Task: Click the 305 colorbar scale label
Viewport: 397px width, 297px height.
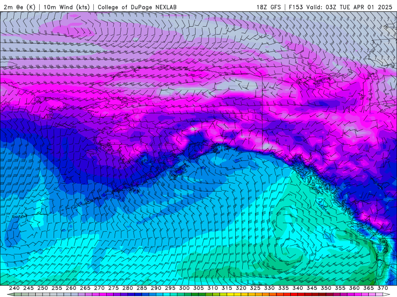Action: coord(198,288)
